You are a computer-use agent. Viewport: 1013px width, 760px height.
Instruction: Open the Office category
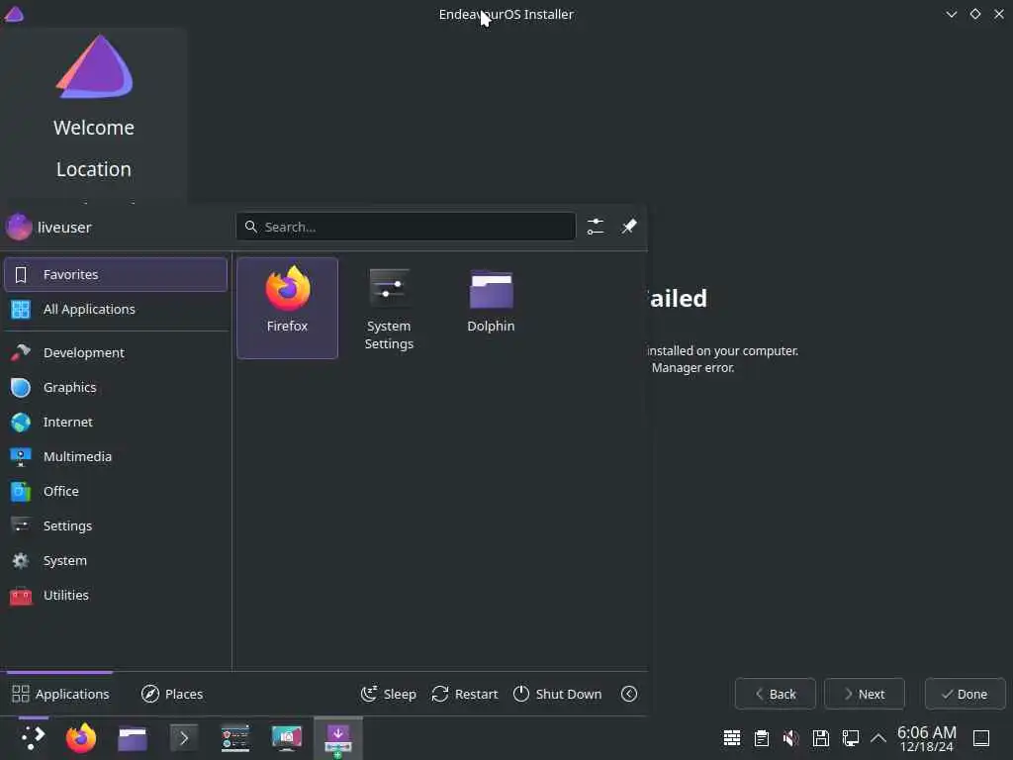pyautogui.click(x=116, y=491)
